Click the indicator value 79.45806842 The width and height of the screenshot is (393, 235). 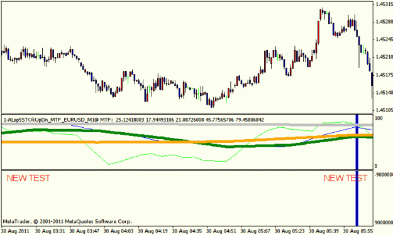[x=250, y=120]
